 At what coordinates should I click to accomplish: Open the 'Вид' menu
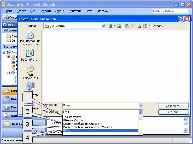tap(33, 11)
